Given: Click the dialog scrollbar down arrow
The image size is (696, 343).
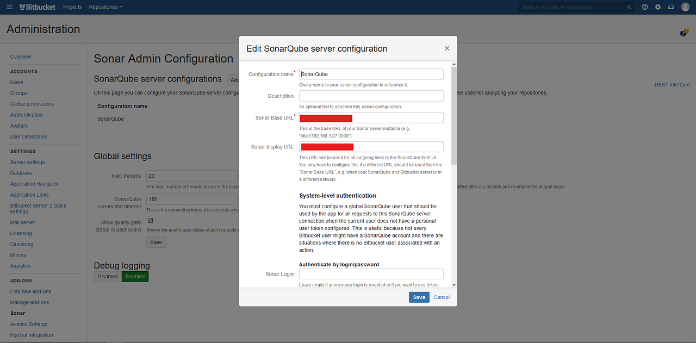Looking at the screenshot, I should [x=454, y=285].
